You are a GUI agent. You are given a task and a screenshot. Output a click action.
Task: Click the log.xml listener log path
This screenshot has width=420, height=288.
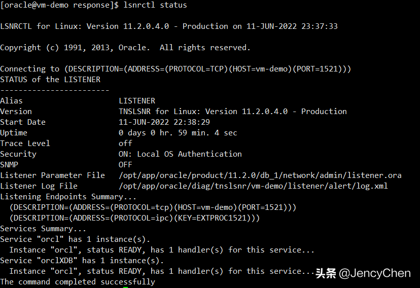(253, 186)
